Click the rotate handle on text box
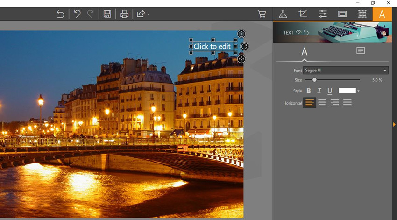This screenshot has width=397, height=220. point(243,46)
